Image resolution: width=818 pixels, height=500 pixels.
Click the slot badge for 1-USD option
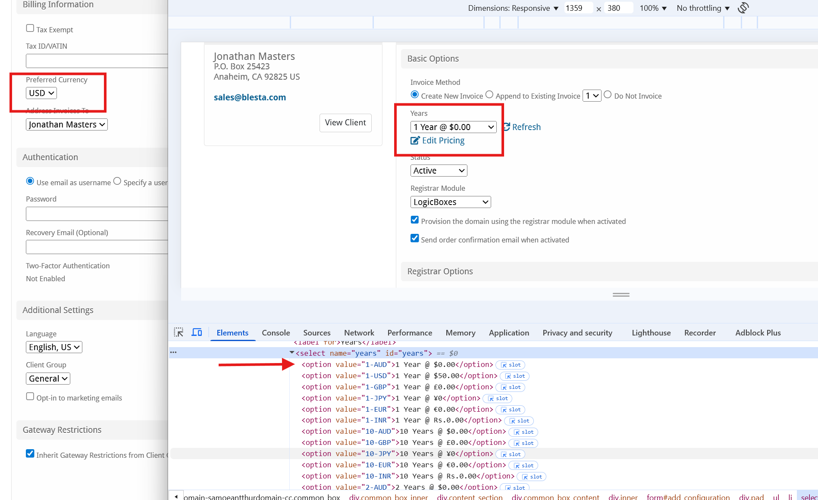coord(514,376)
